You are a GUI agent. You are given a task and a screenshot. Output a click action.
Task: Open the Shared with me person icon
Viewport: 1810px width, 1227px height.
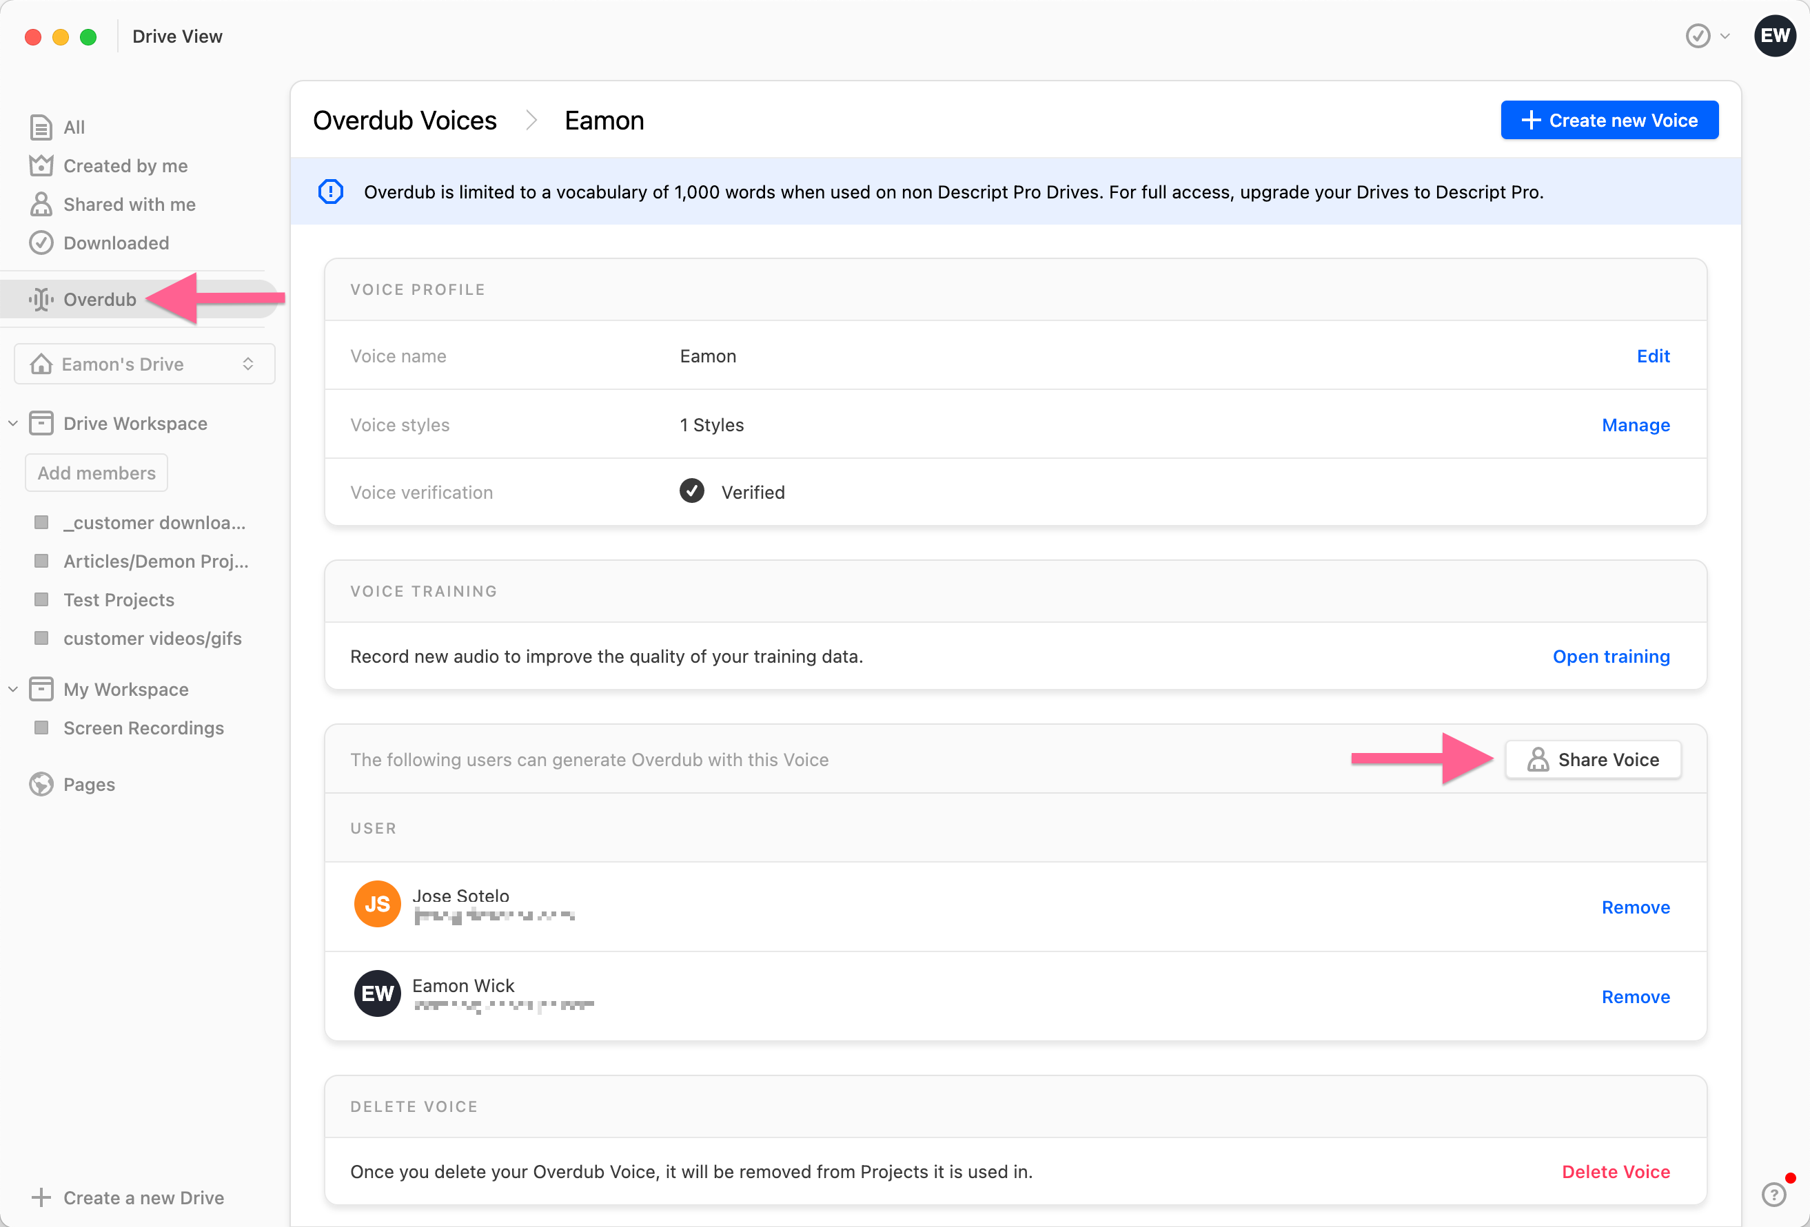(x=41, y=204)
